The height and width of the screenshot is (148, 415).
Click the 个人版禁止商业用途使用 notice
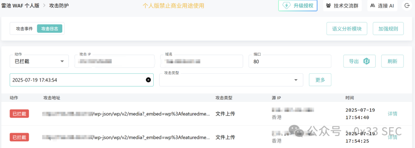pos(173,5)
